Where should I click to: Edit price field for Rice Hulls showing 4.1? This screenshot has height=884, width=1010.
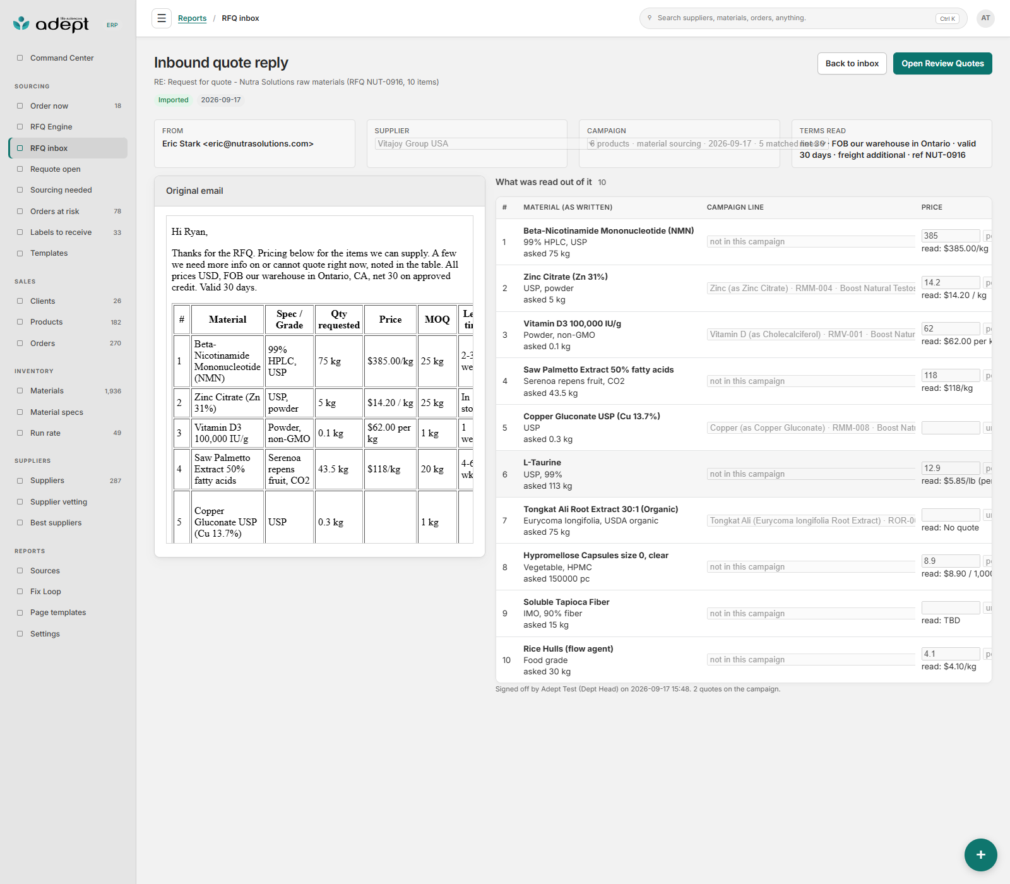point(951,654)
